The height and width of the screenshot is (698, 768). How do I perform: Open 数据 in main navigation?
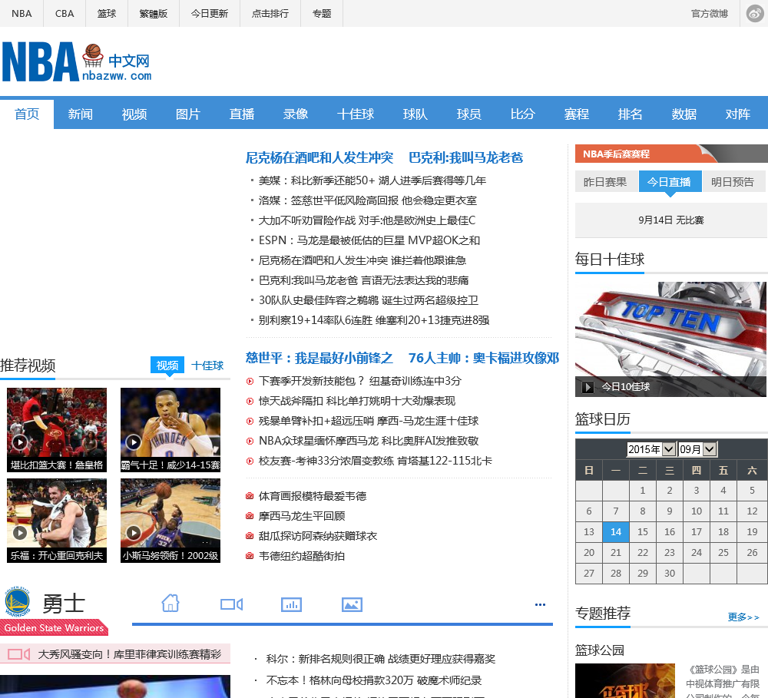(x=684, y=114)
